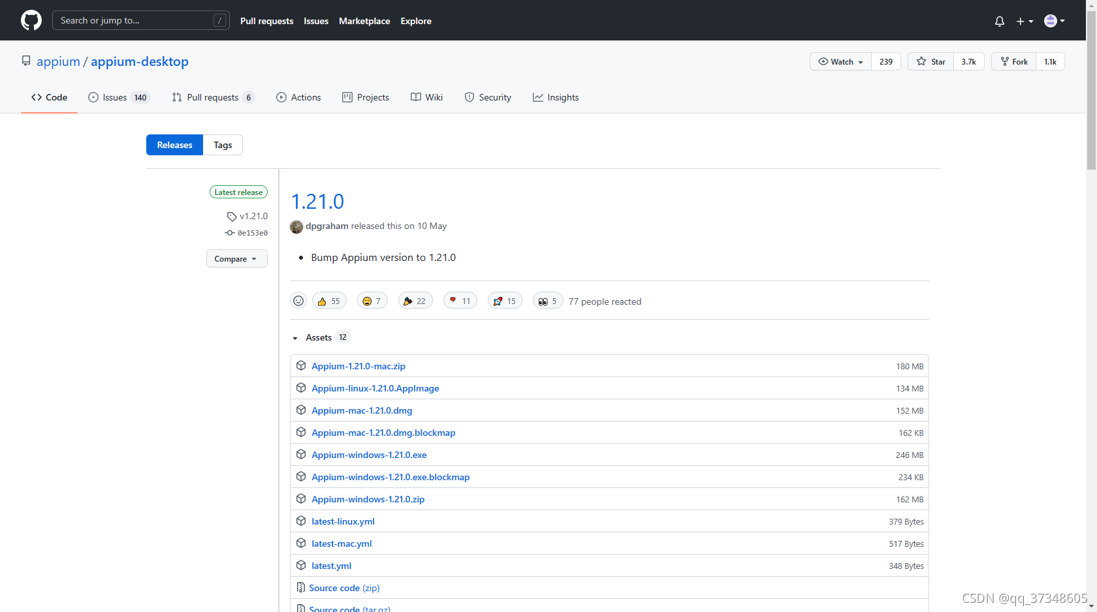Toggle the hooray reaction (22)
The image size is (1097, 612).
click(415, 301)
